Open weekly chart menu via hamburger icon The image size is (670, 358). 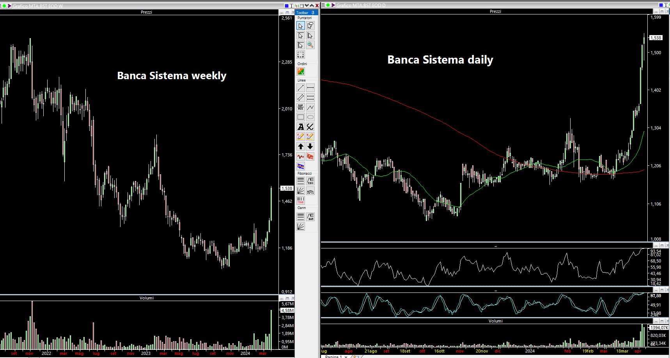tap(1, 6)
